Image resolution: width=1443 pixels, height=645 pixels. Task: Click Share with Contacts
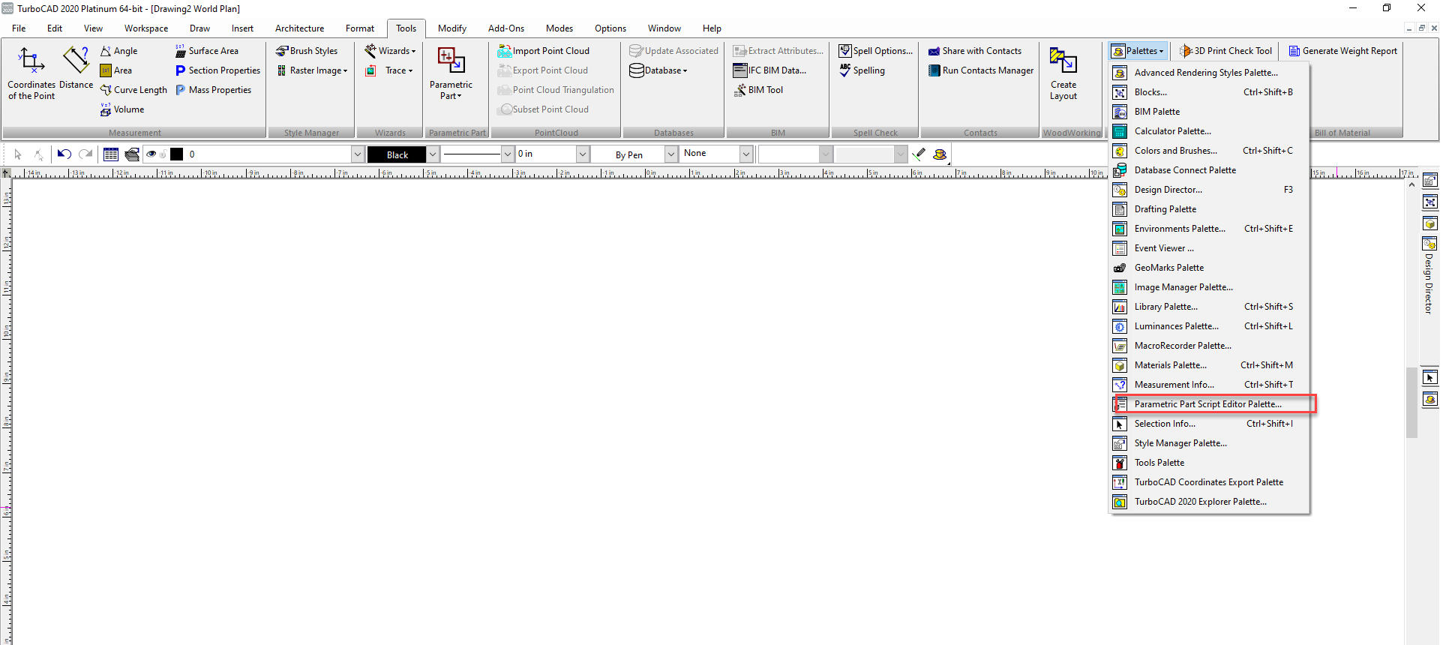point(975,51)
